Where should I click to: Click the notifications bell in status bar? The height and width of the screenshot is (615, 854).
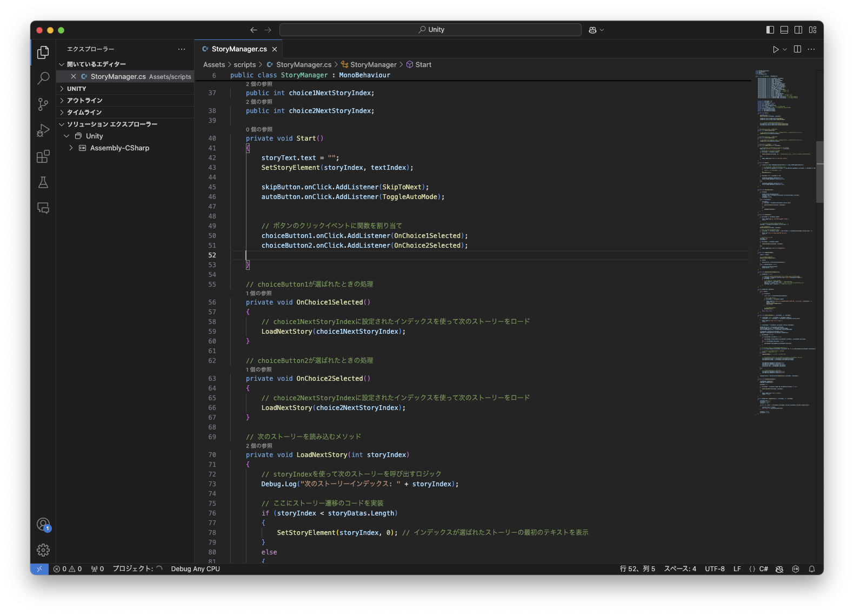(811, 569)
